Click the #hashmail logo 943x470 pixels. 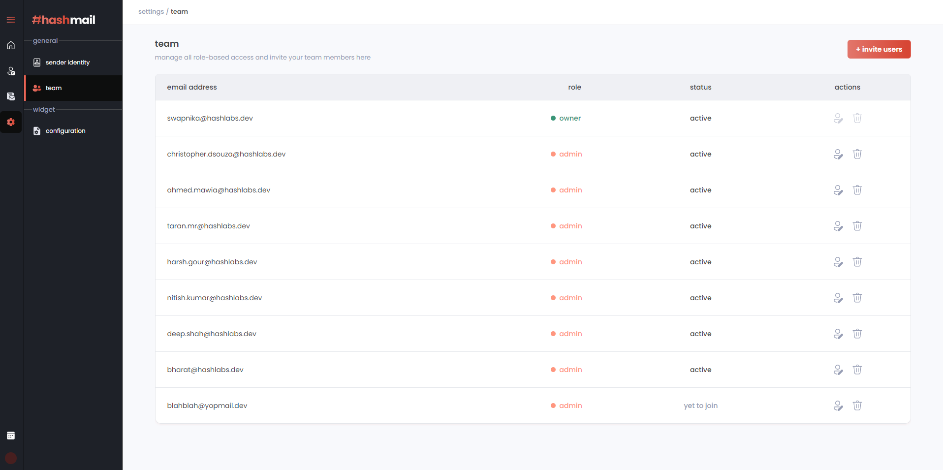[63, 20]
